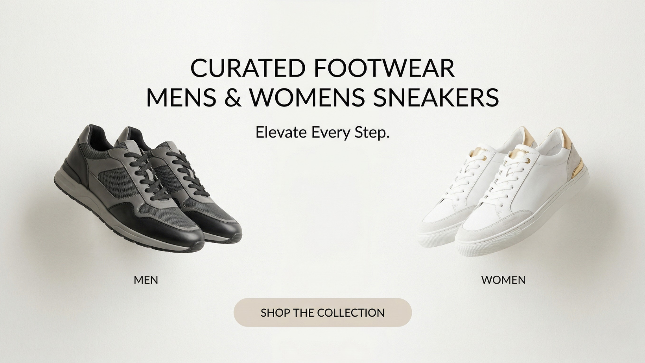Click the gray mesh side panel of men's sneaker
Screen dimensions: 645x363
coord(118,181)
